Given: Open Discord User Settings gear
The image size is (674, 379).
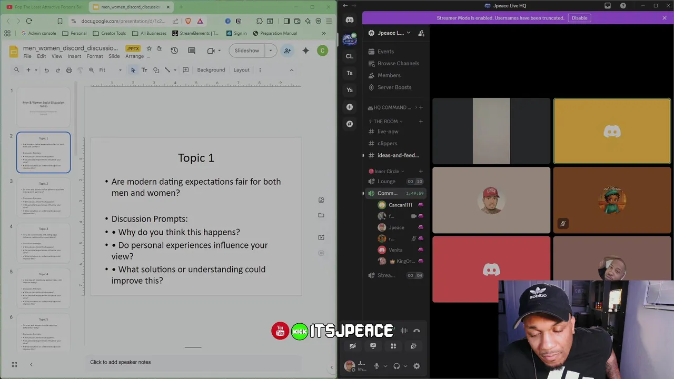Looking at the screenshot, I should (x=417, y=366).
